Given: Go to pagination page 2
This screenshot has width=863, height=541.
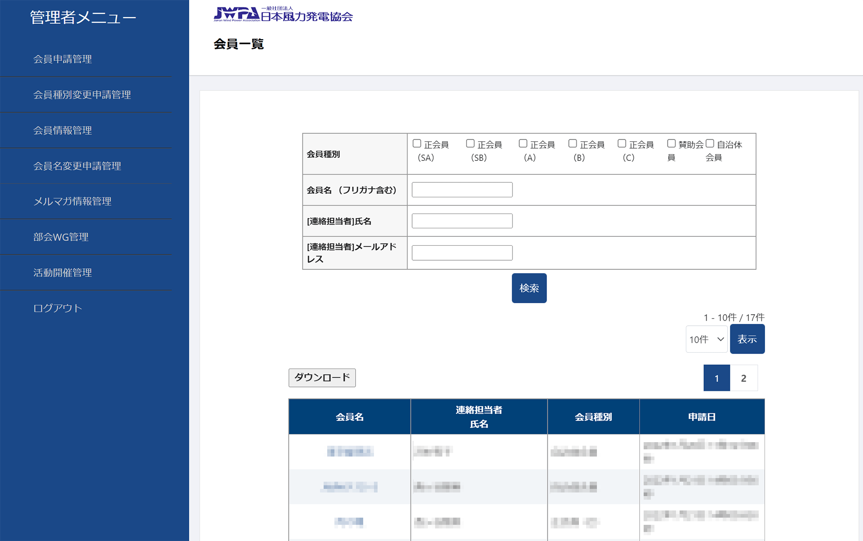Looking at the screenshot, I should (743, 378).
